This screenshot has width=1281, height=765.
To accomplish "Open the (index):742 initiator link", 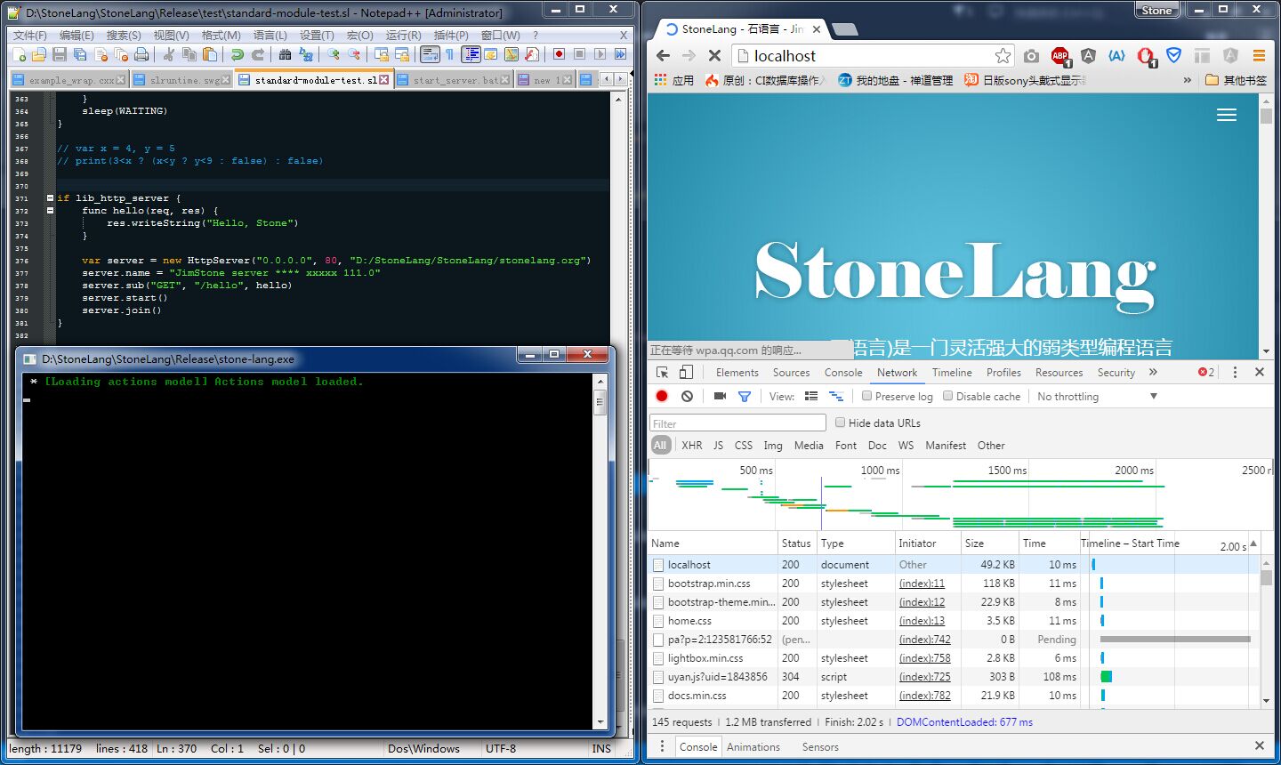I will click(924, 640).
